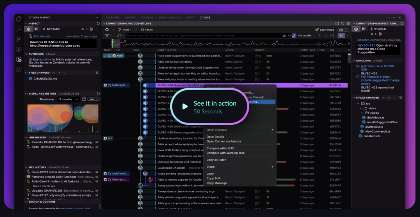420x217 pixels.
Task: Refresh the Inspect section
Action: pos(98,23)
